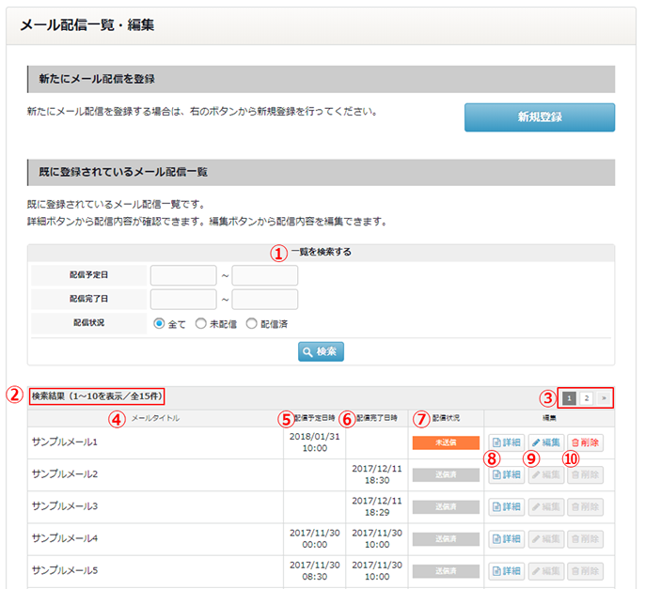This screenshot has width=645, height=589.
Task: Click the 新規登録 button
Action: coord(540,117)
